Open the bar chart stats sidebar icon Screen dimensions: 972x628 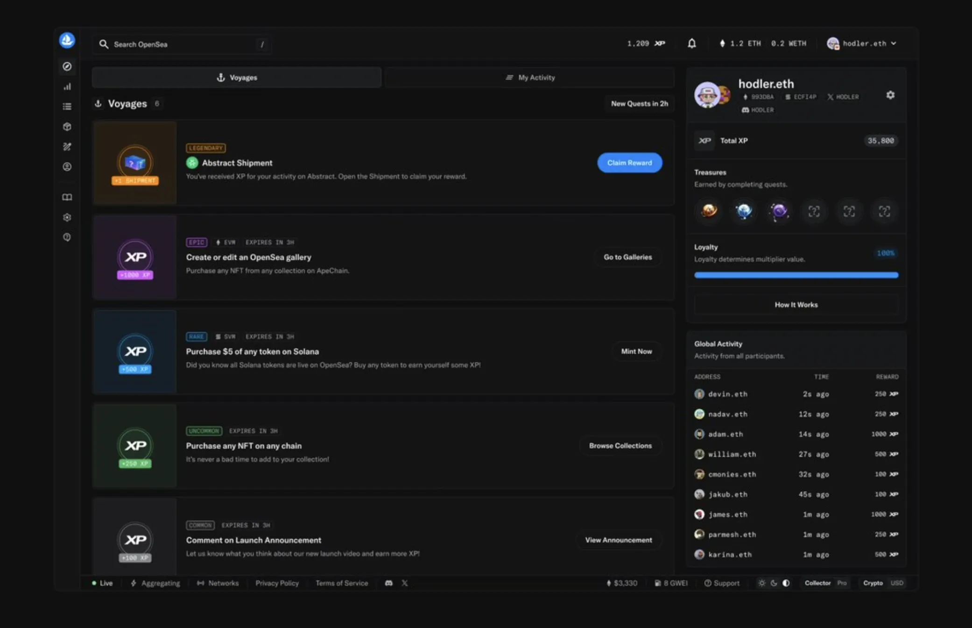click(x=67, y=86)
